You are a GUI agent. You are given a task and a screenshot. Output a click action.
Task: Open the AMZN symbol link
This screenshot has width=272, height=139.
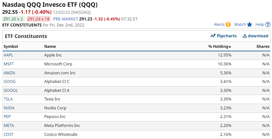[9, 73]
